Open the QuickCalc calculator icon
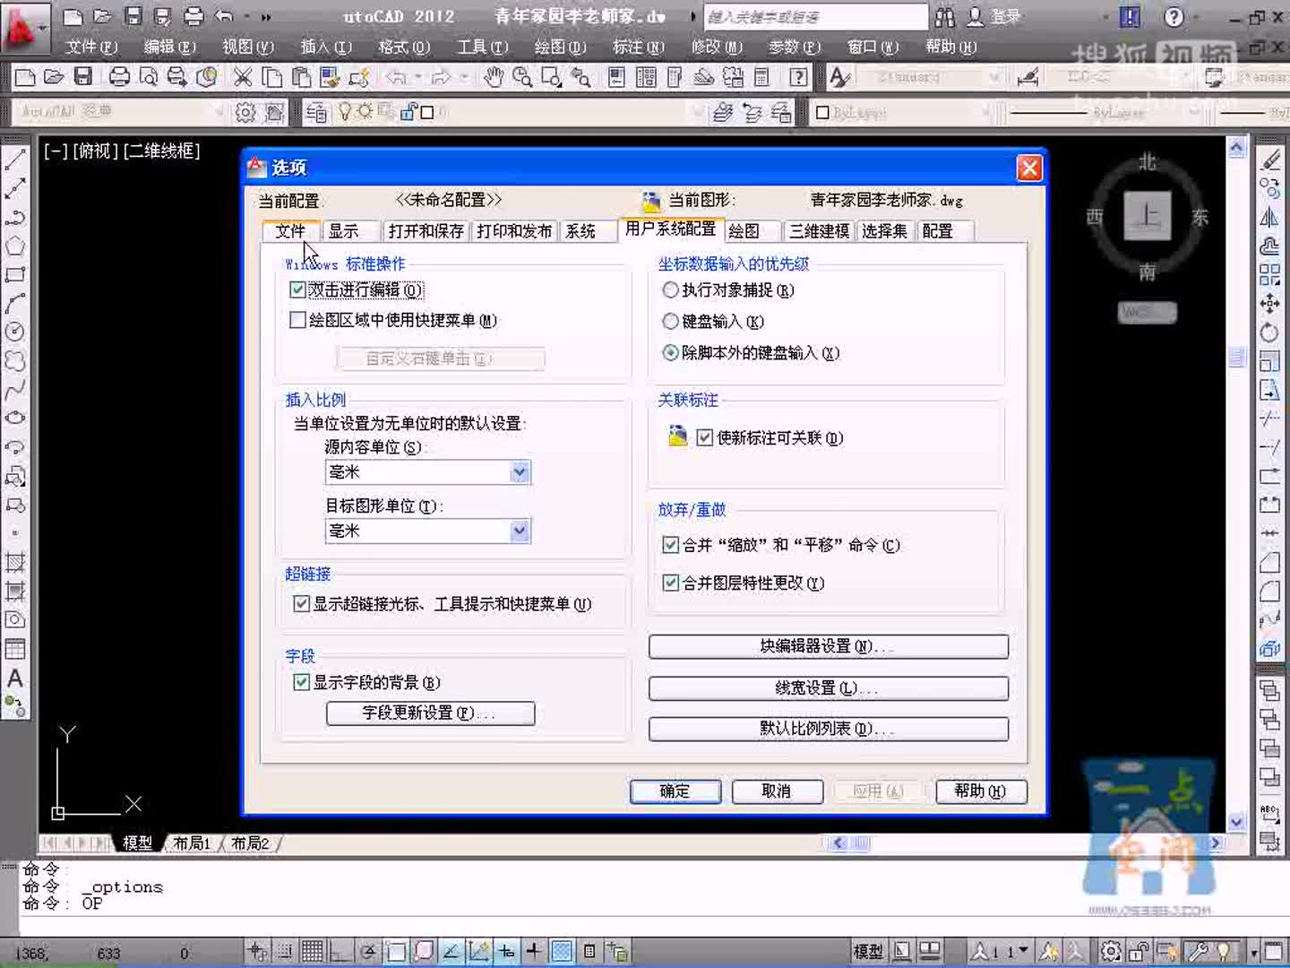1290x968 pixels. (x=762, y=77)
